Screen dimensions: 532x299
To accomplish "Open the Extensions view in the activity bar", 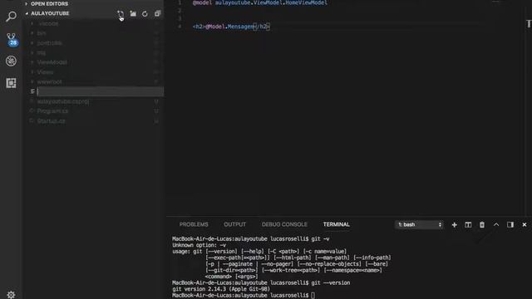I will point(11,83).
